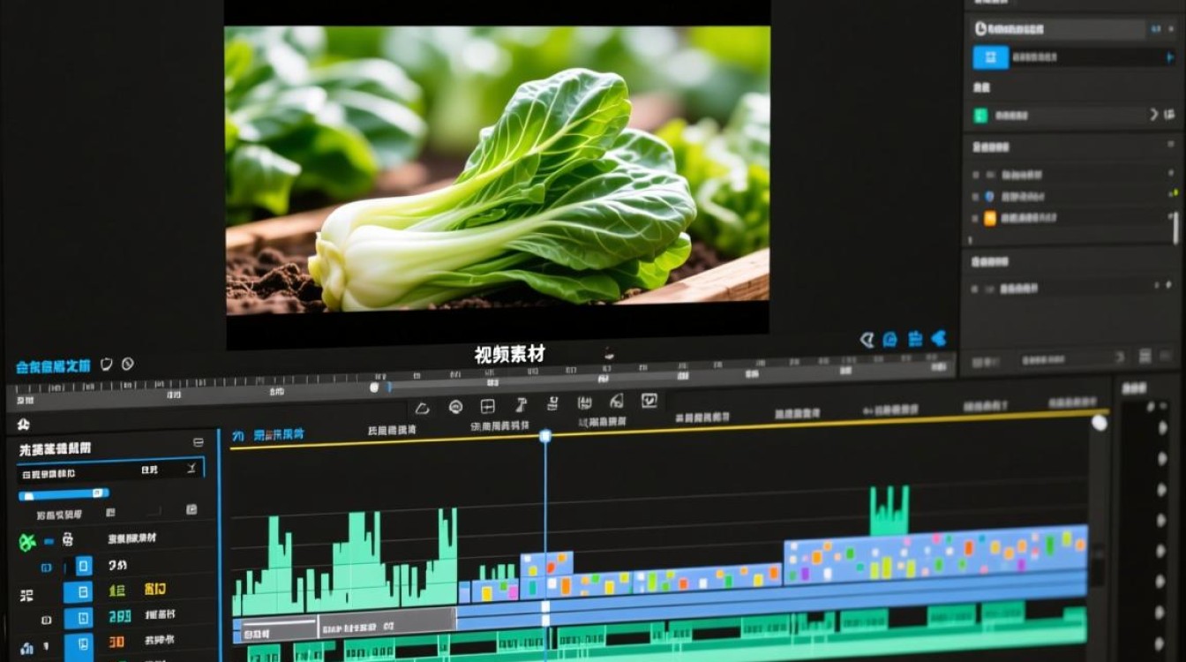Click the scrollbar in the right panel list
The width and height of the screenshot is (1186, 662).
[1175, 229]
